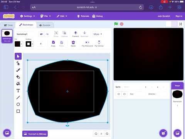Screen dimensions: 185x139
Task: Reset the paint canvas zoom
Action: coord(101,134)
